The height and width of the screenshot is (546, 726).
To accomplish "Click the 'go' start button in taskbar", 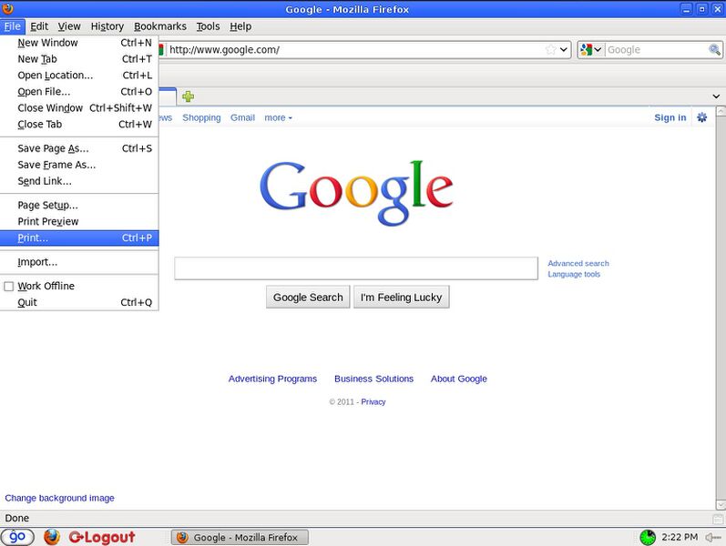I will click(17, 537).
